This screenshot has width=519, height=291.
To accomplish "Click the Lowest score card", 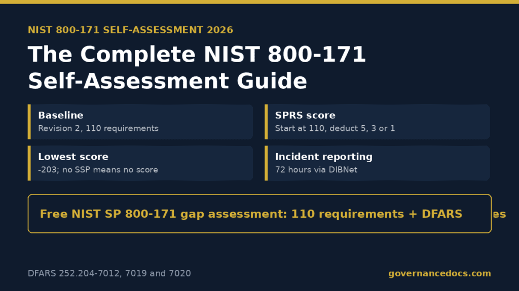I will 140,163.
